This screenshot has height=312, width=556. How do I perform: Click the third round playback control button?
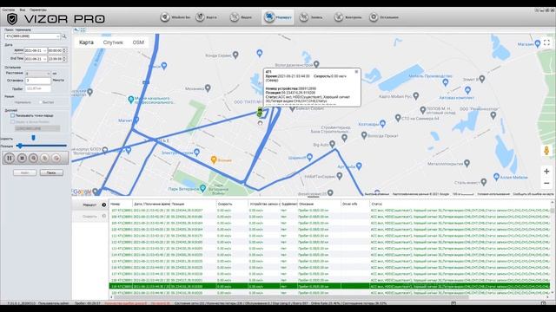[x=33, y=158]
